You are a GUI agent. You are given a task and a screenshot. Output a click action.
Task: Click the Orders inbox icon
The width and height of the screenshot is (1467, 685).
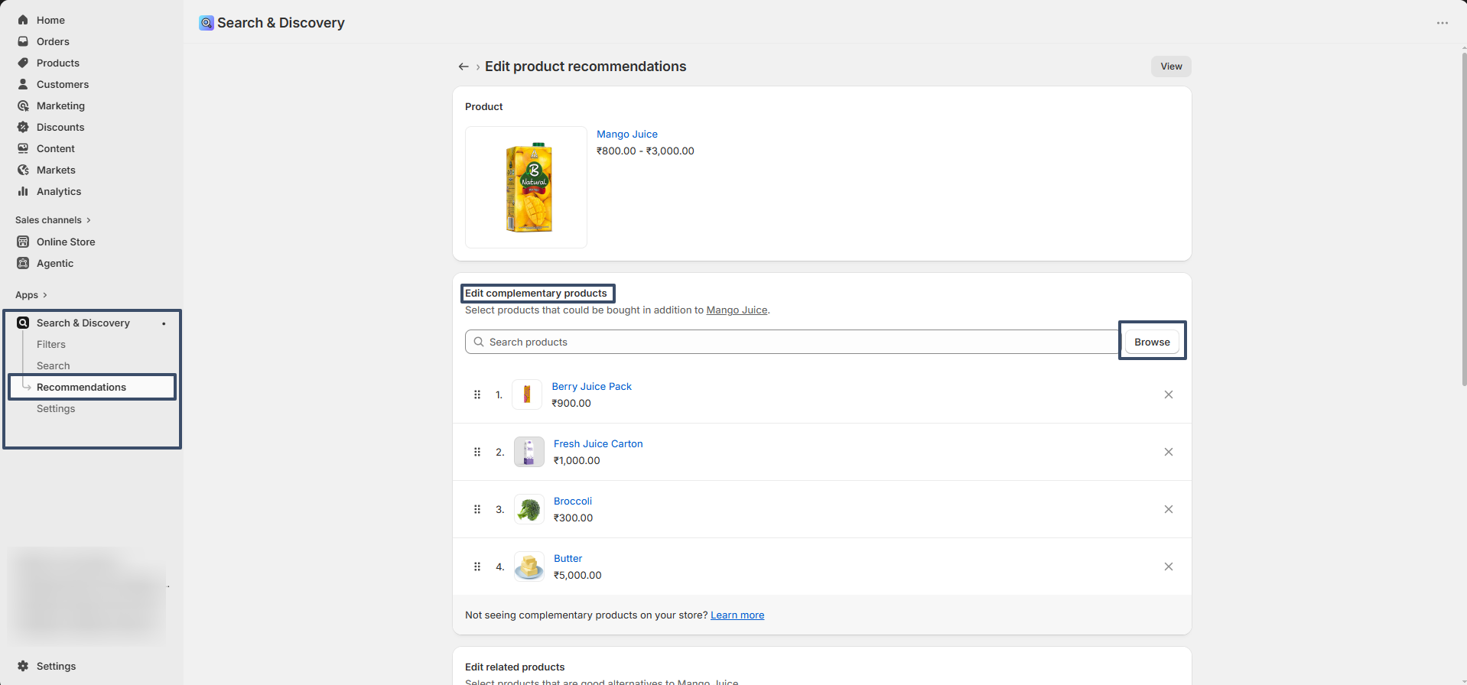23,41
